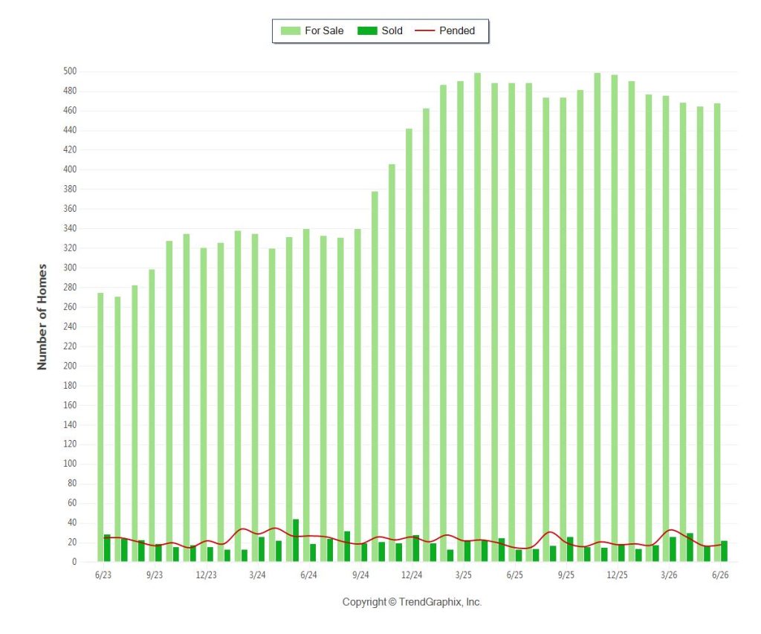The width and height of the screenshot is (761, 634).
Task: Click the 6/26 x-axis label
Action: pyautogui.click(x=721, y=575)
